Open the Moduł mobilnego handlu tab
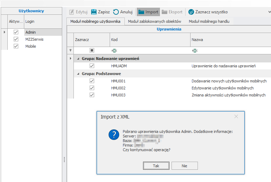The width and height of the screenshot is (271, 182). click(x=209, y=22)
